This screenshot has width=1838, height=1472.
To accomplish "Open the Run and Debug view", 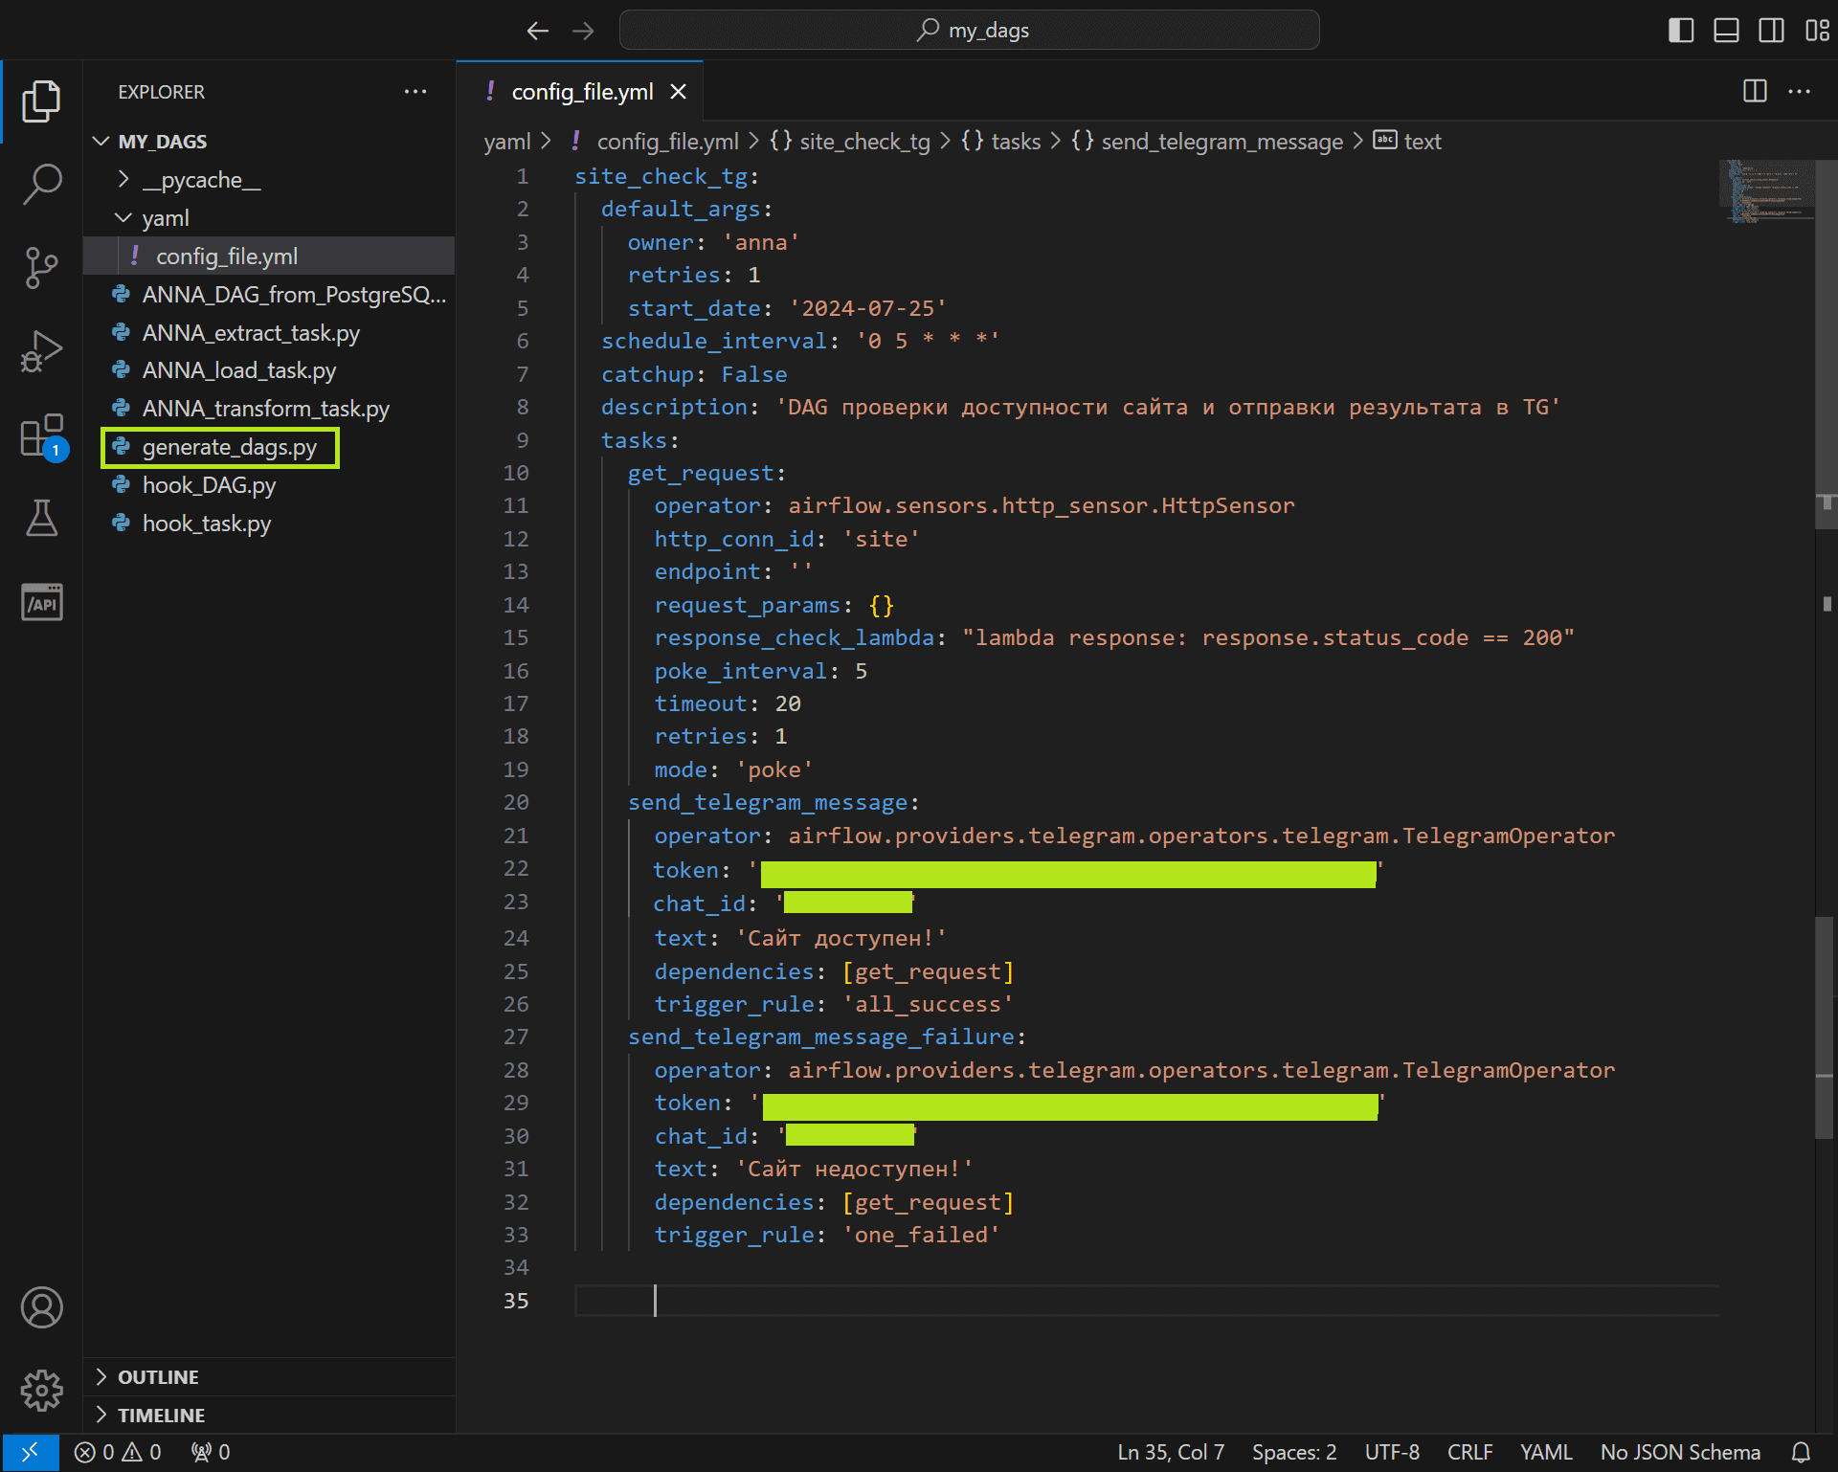I will tap(41, 351).
